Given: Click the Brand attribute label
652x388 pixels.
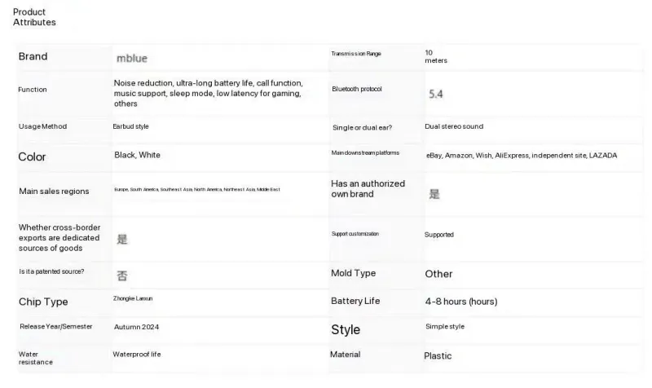Looking at the screenshot, I should [x=33, y=56].
